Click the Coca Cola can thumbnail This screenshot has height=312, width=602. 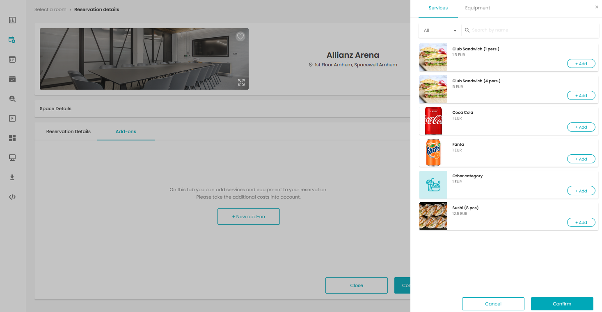(433, 121)
